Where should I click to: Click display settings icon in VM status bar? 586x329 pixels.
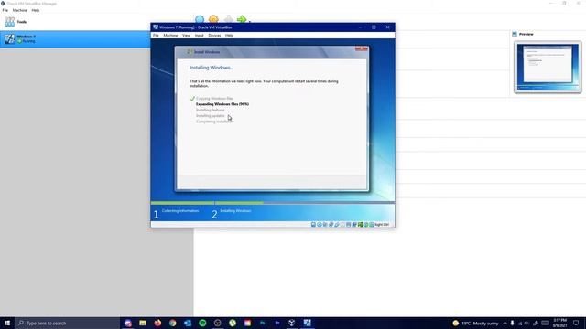[x=348, y=225]
